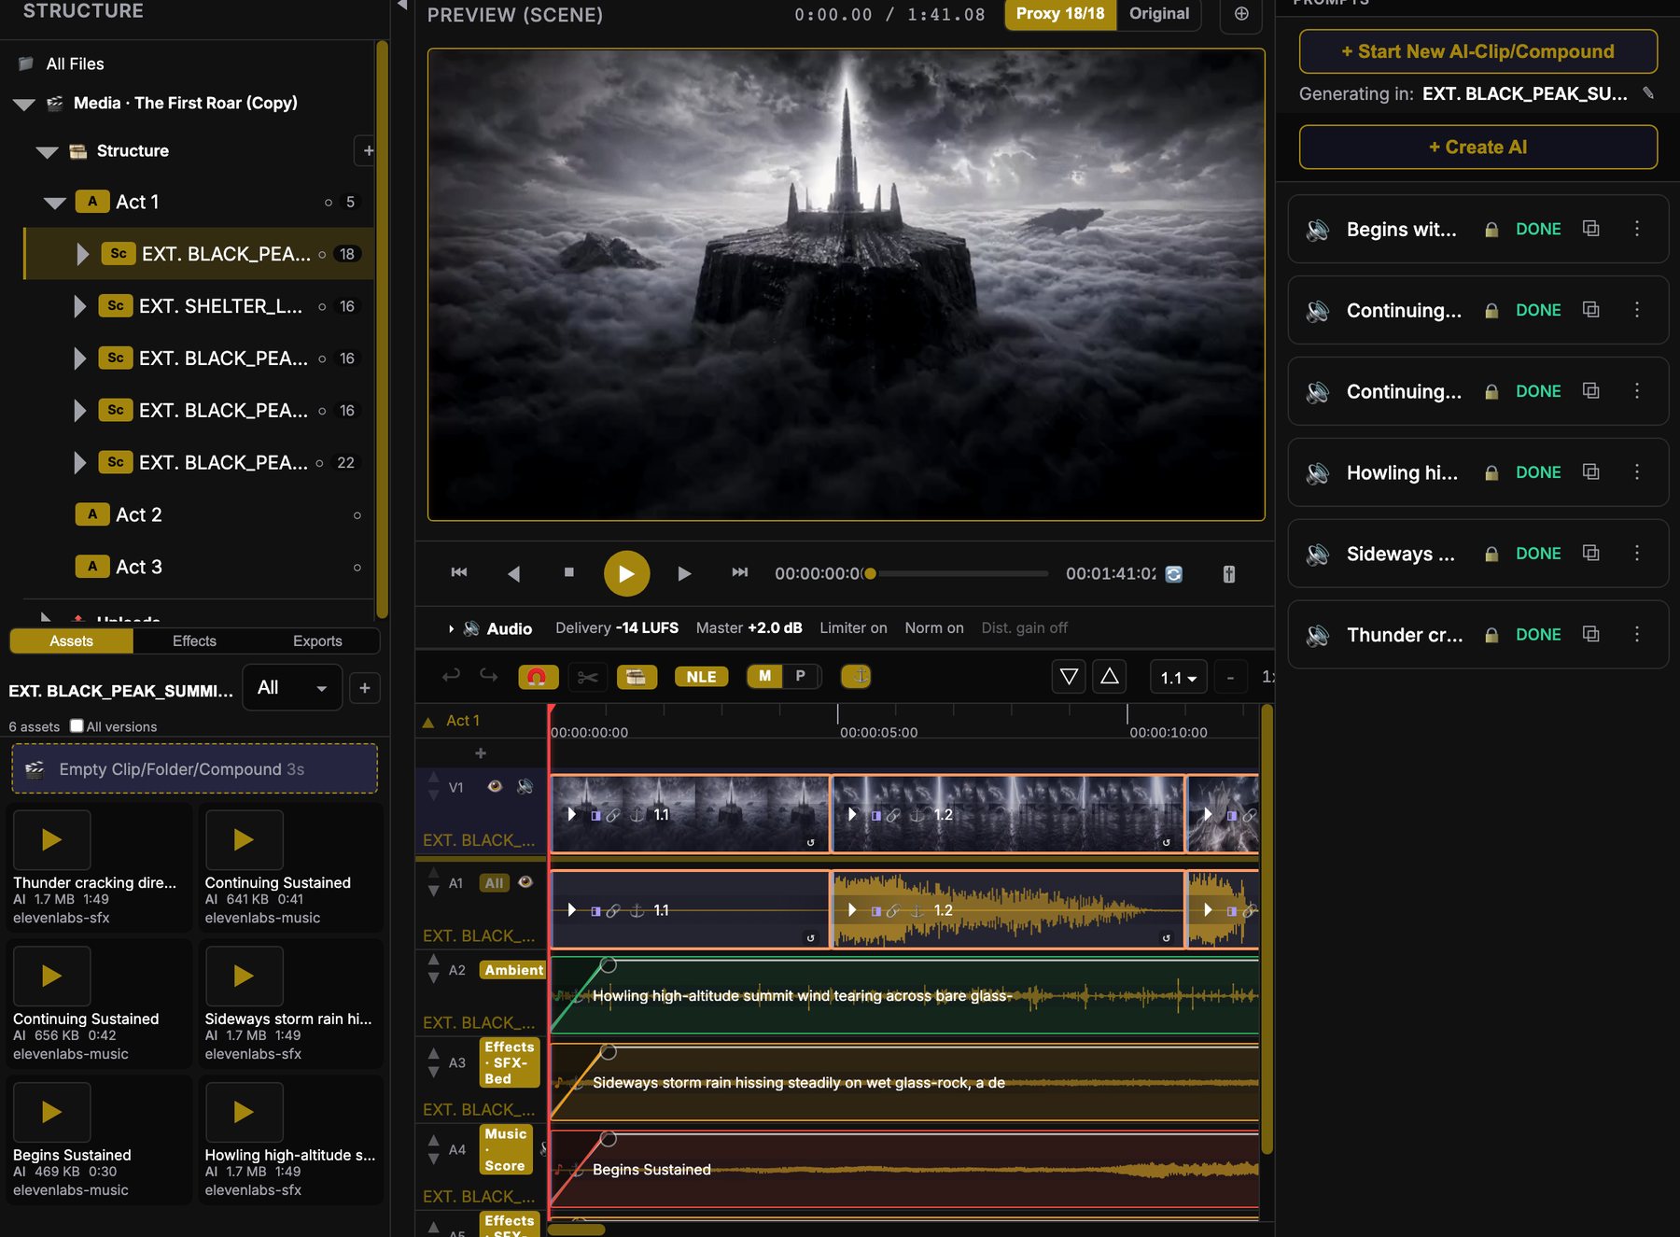This screenshot has width=1680, height=1237.
Task: Stop the preview playback
Action: pos(569,572)
